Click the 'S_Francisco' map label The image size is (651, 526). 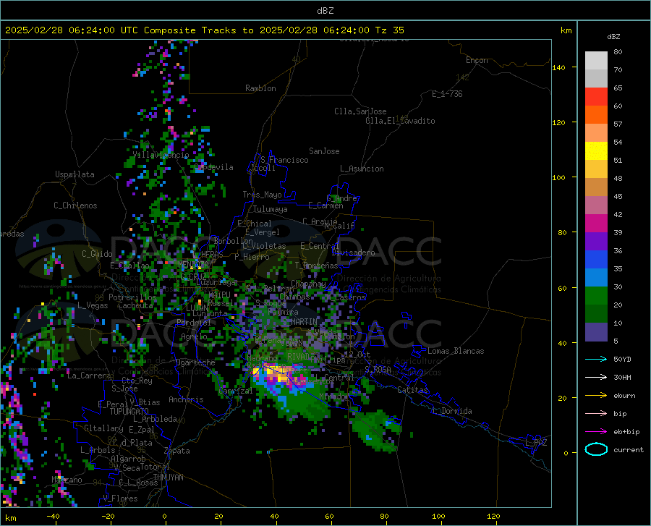(284, 160)
